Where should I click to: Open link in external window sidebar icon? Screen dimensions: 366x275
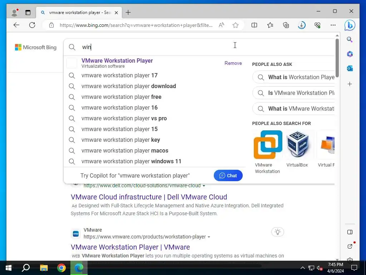click(x=350, y=246)
